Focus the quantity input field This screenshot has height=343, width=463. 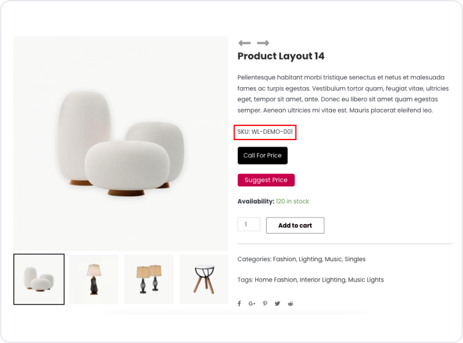click(x=249, y=225)
